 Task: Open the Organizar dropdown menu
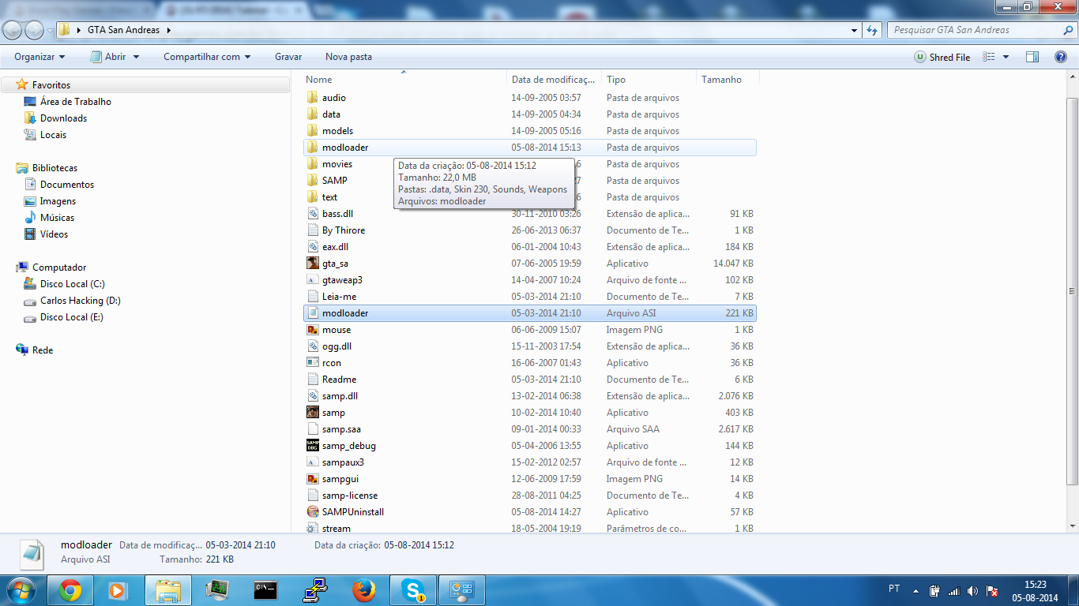39,57
